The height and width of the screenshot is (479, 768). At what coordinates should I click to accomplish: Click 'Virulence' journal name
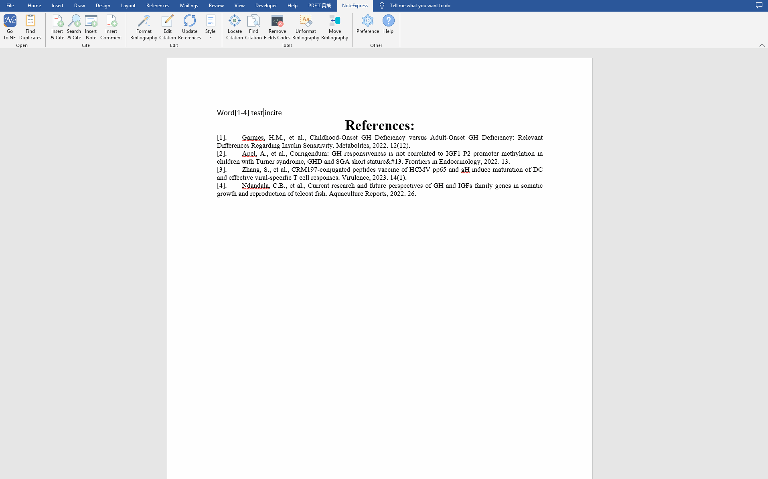(355, 178)
